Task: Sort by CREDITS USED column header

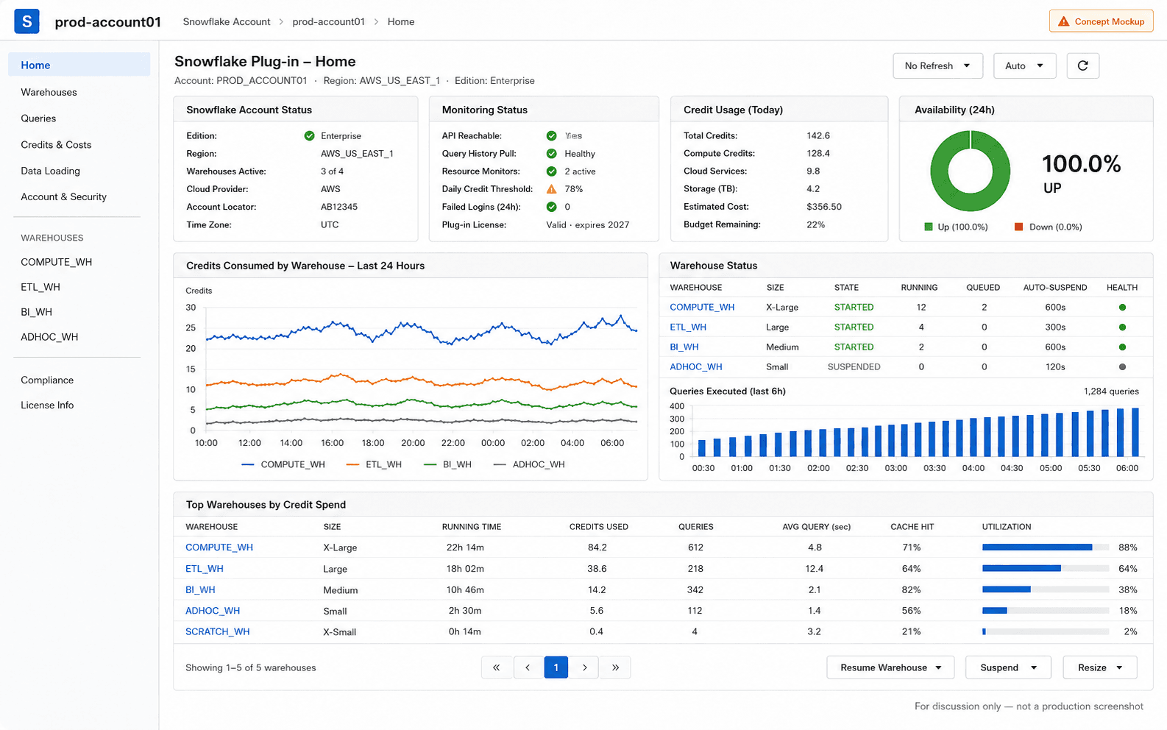Action: [598, 527]
